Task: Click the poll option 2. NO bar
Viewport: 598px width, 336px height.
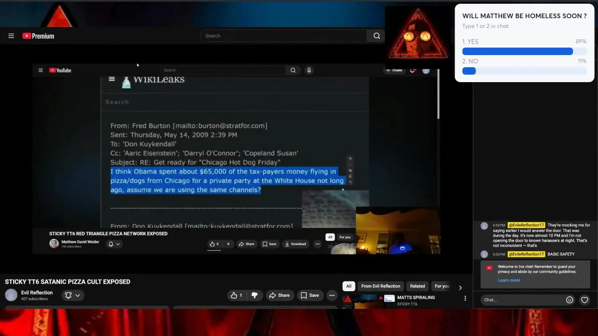Action: [x=524, y=71]
